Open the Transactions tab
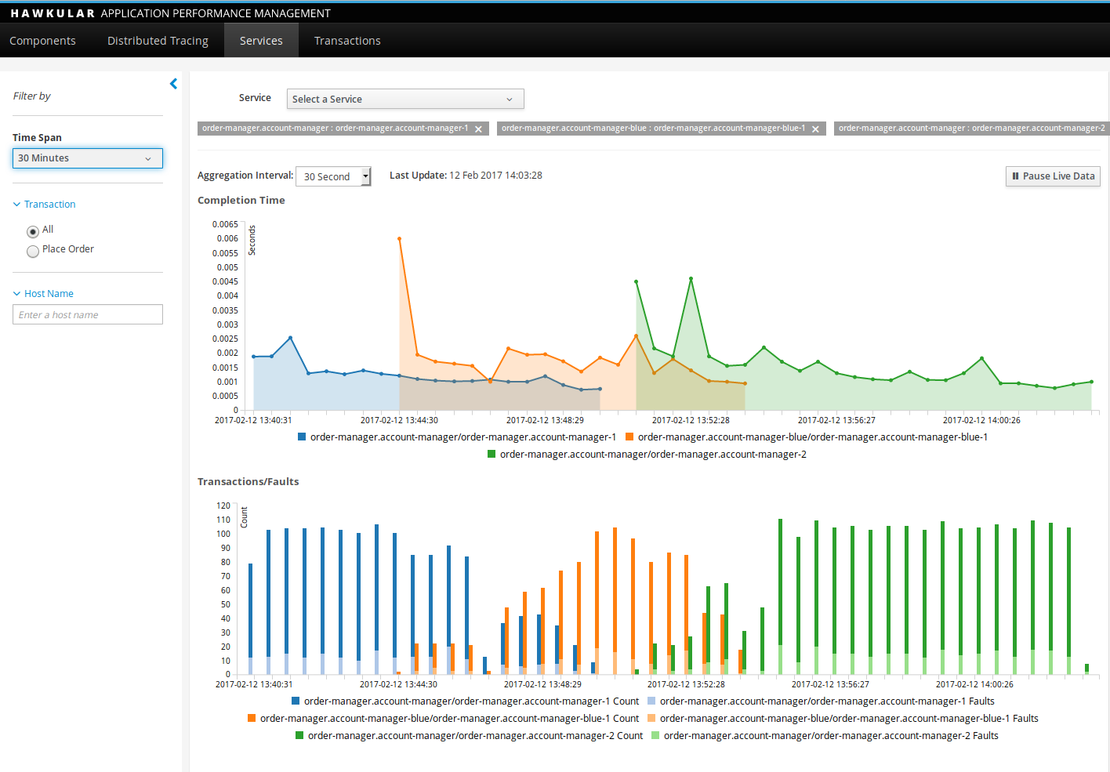Screen dimensions: 1110x772 pyautogui.click(x=347, y=41)
